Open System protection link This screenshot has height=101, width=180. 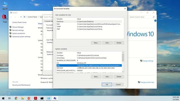19,33
